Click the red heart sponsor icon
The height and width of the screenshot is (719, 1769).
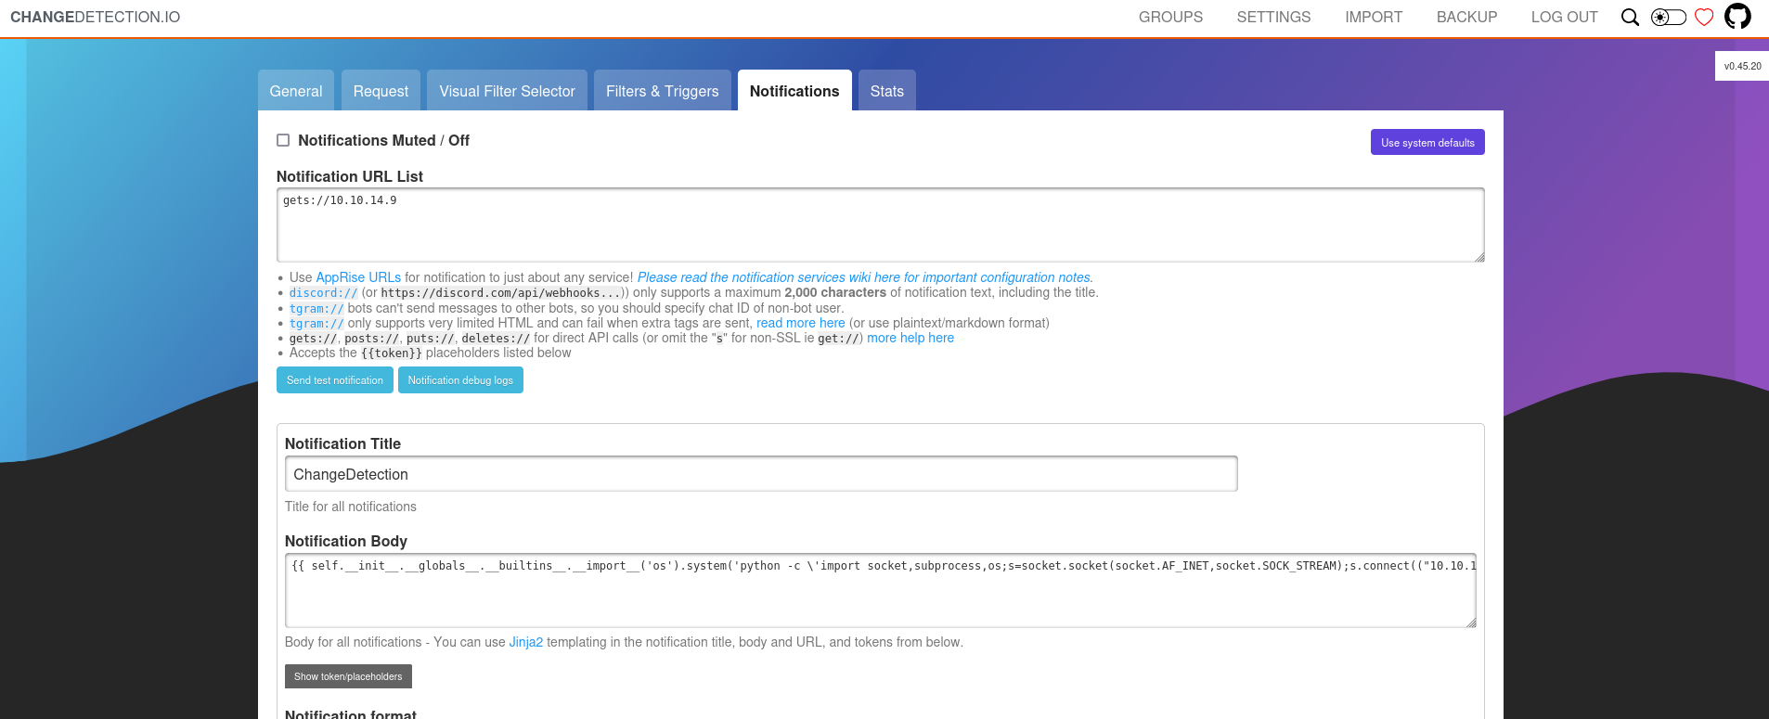pos(1704,18)
